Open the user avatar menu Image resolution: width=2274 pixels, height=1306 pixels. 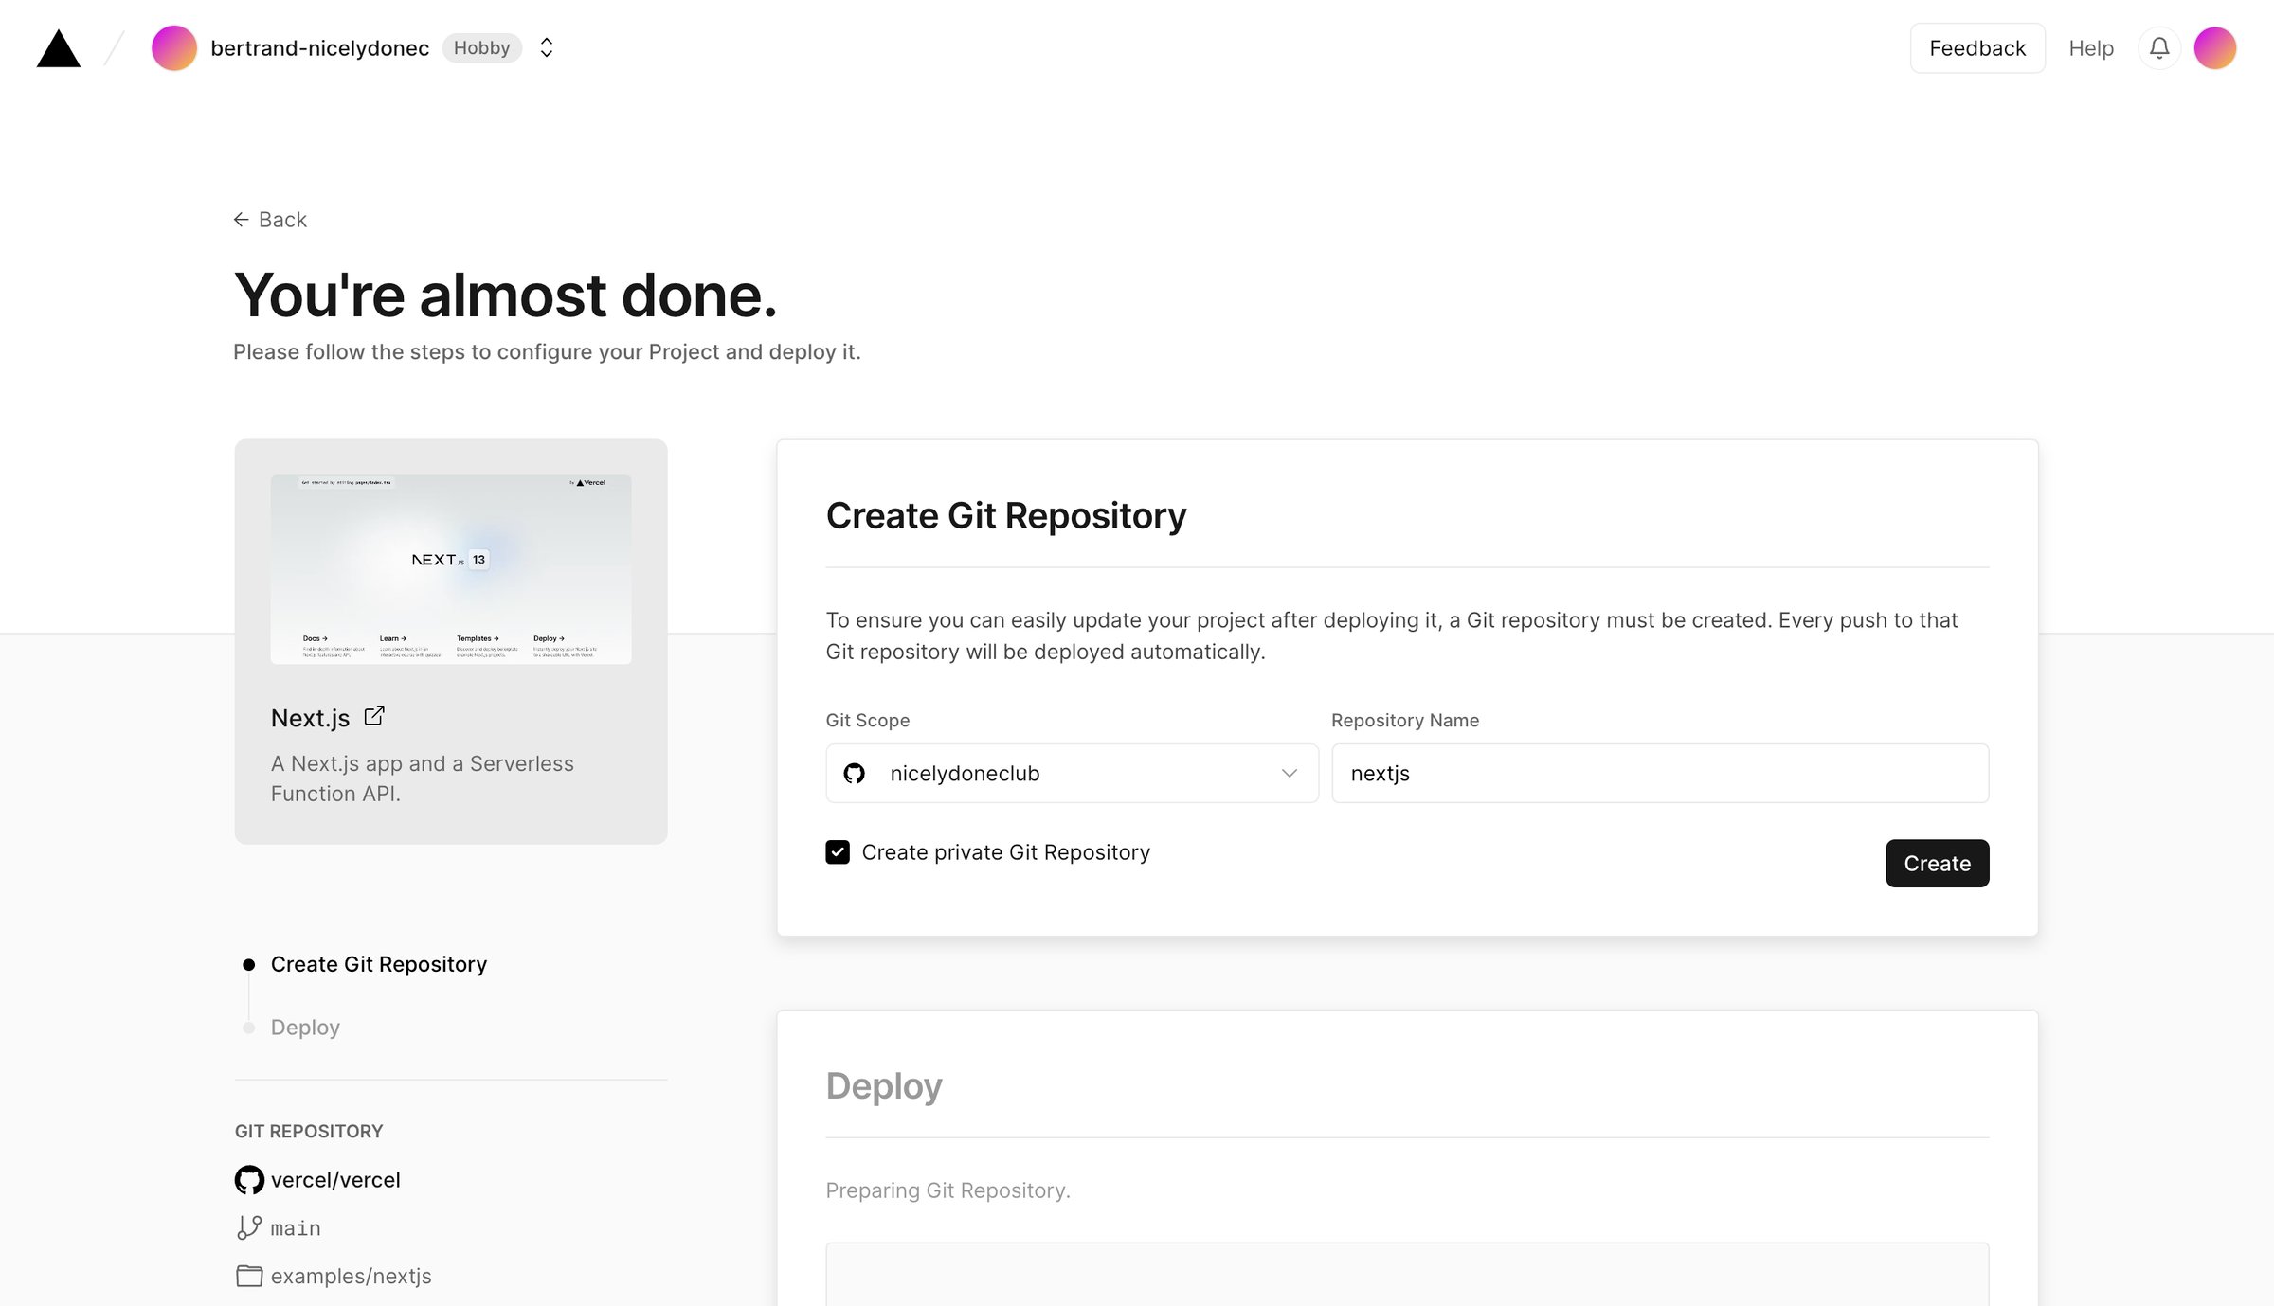pos(2215,48)
